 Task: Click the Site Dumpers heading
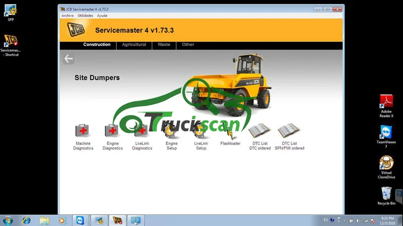[97, 78]
